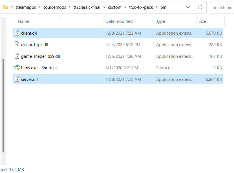
Task: Select the hlmv.exe - Shortcut name
Action: pyautogui.click(x=39, y=68)
